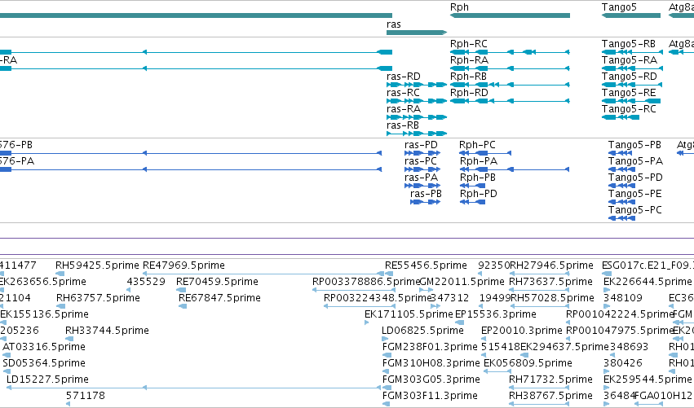Select the ras-PC protein

coord(421,161)
